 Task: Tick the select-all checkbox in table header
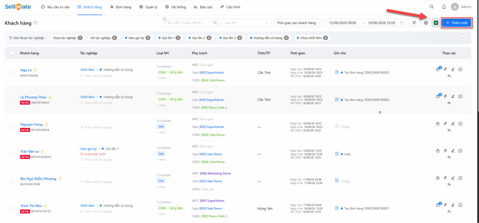[x=12, y=53]
